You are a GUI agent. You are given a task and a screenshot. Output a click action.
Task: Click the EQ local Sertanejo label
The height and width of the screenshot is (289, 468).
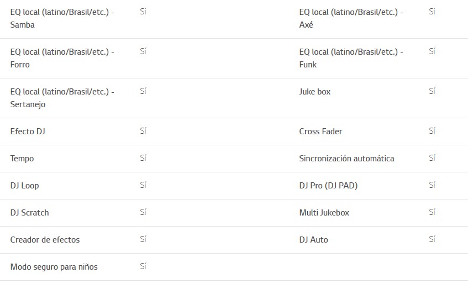pos(62,98)
